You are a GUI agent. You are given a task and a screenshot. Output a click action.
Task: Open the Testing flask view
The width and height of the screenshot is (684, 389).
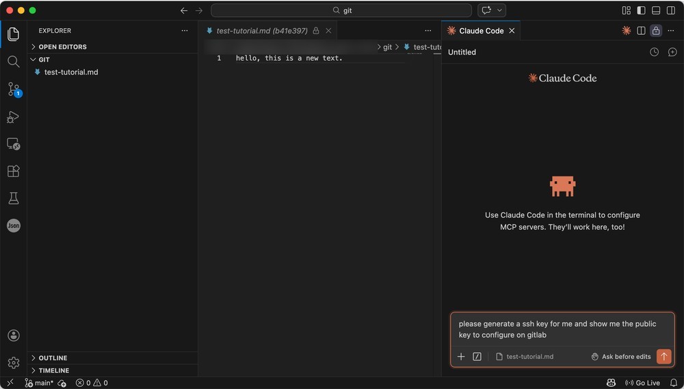pyautogui.click(x=14, y=198)
